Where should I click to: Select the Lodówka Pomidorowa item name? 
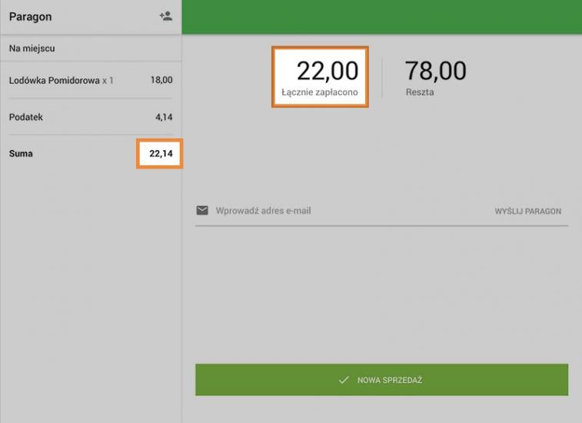tap(54, 80)
